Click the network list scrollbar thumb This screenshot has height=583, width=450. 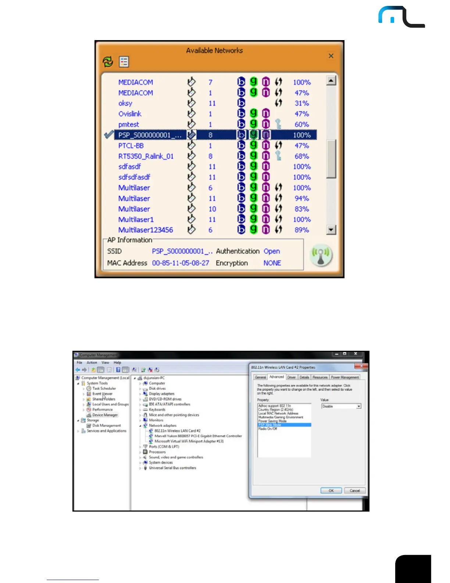(331, 159)
